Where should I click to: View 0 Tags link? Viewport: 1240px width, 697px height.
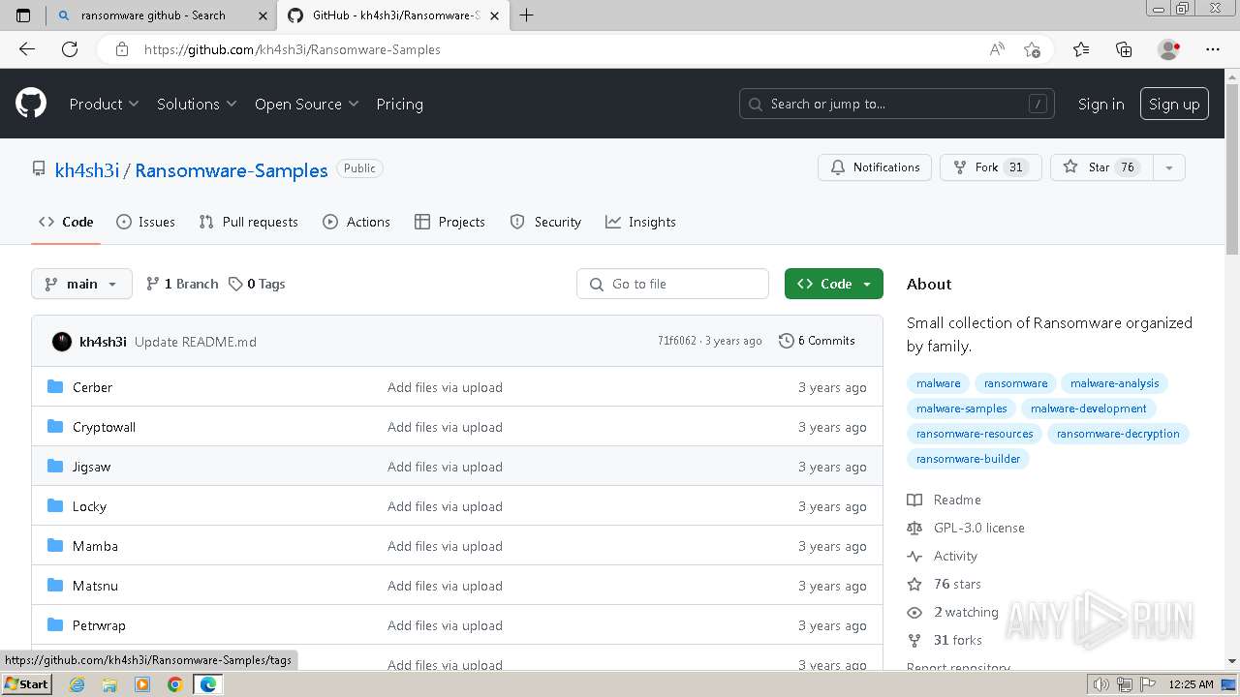point(257,284)
